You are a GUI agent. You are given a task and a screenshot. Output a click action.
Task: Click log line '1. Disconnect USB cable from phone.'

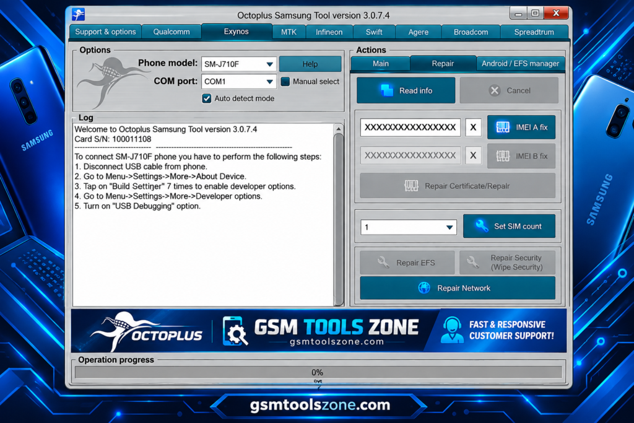pyautogui.click(x=141, y=167)
